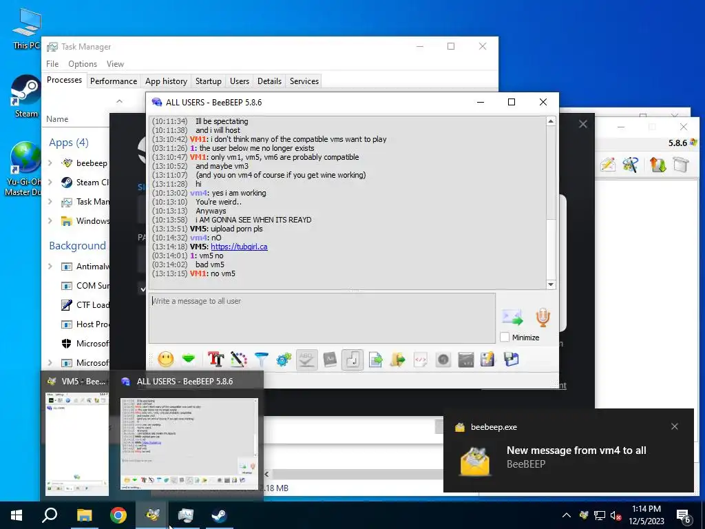
Task: Click the tools icon in BeeBEEP main window
Action: coord(631,165)
